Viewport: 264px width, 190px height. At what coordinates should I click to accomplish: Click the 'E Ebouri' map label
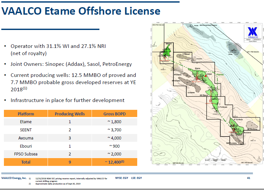click(x=186, y=54)
